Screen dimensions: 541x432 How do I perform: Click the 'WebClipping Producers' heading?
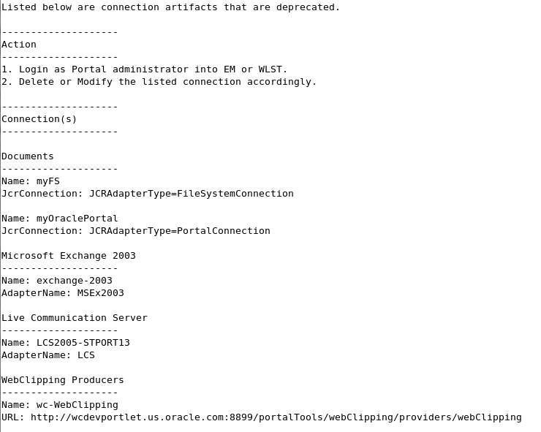pos(62,380)
